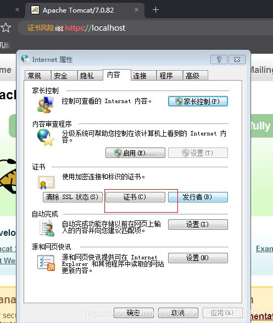Click the help question mark button
This screenshot has width=273, height=323.
tap(219, 60)
